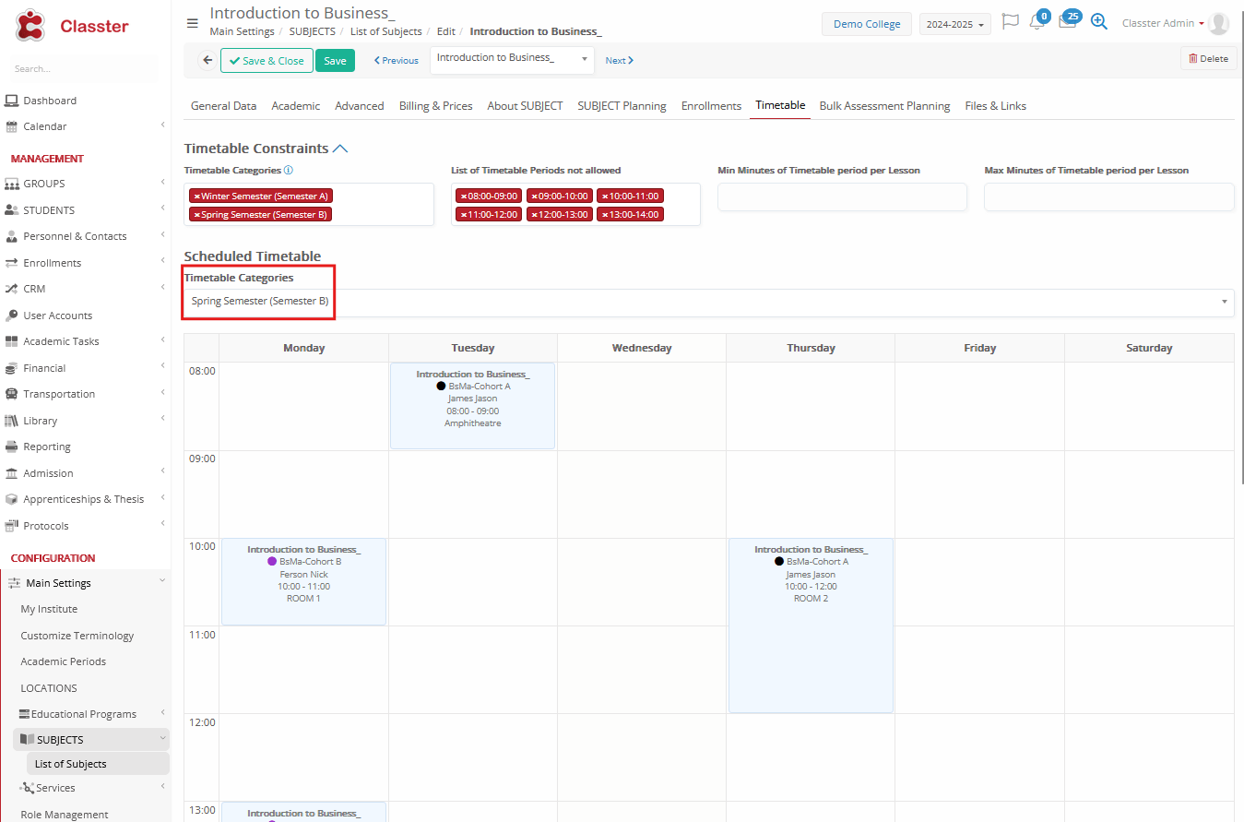Open the Spring Semester timetable category dropdown
1244x822 pixels.
pyautogui.click(x=708, y=302)
